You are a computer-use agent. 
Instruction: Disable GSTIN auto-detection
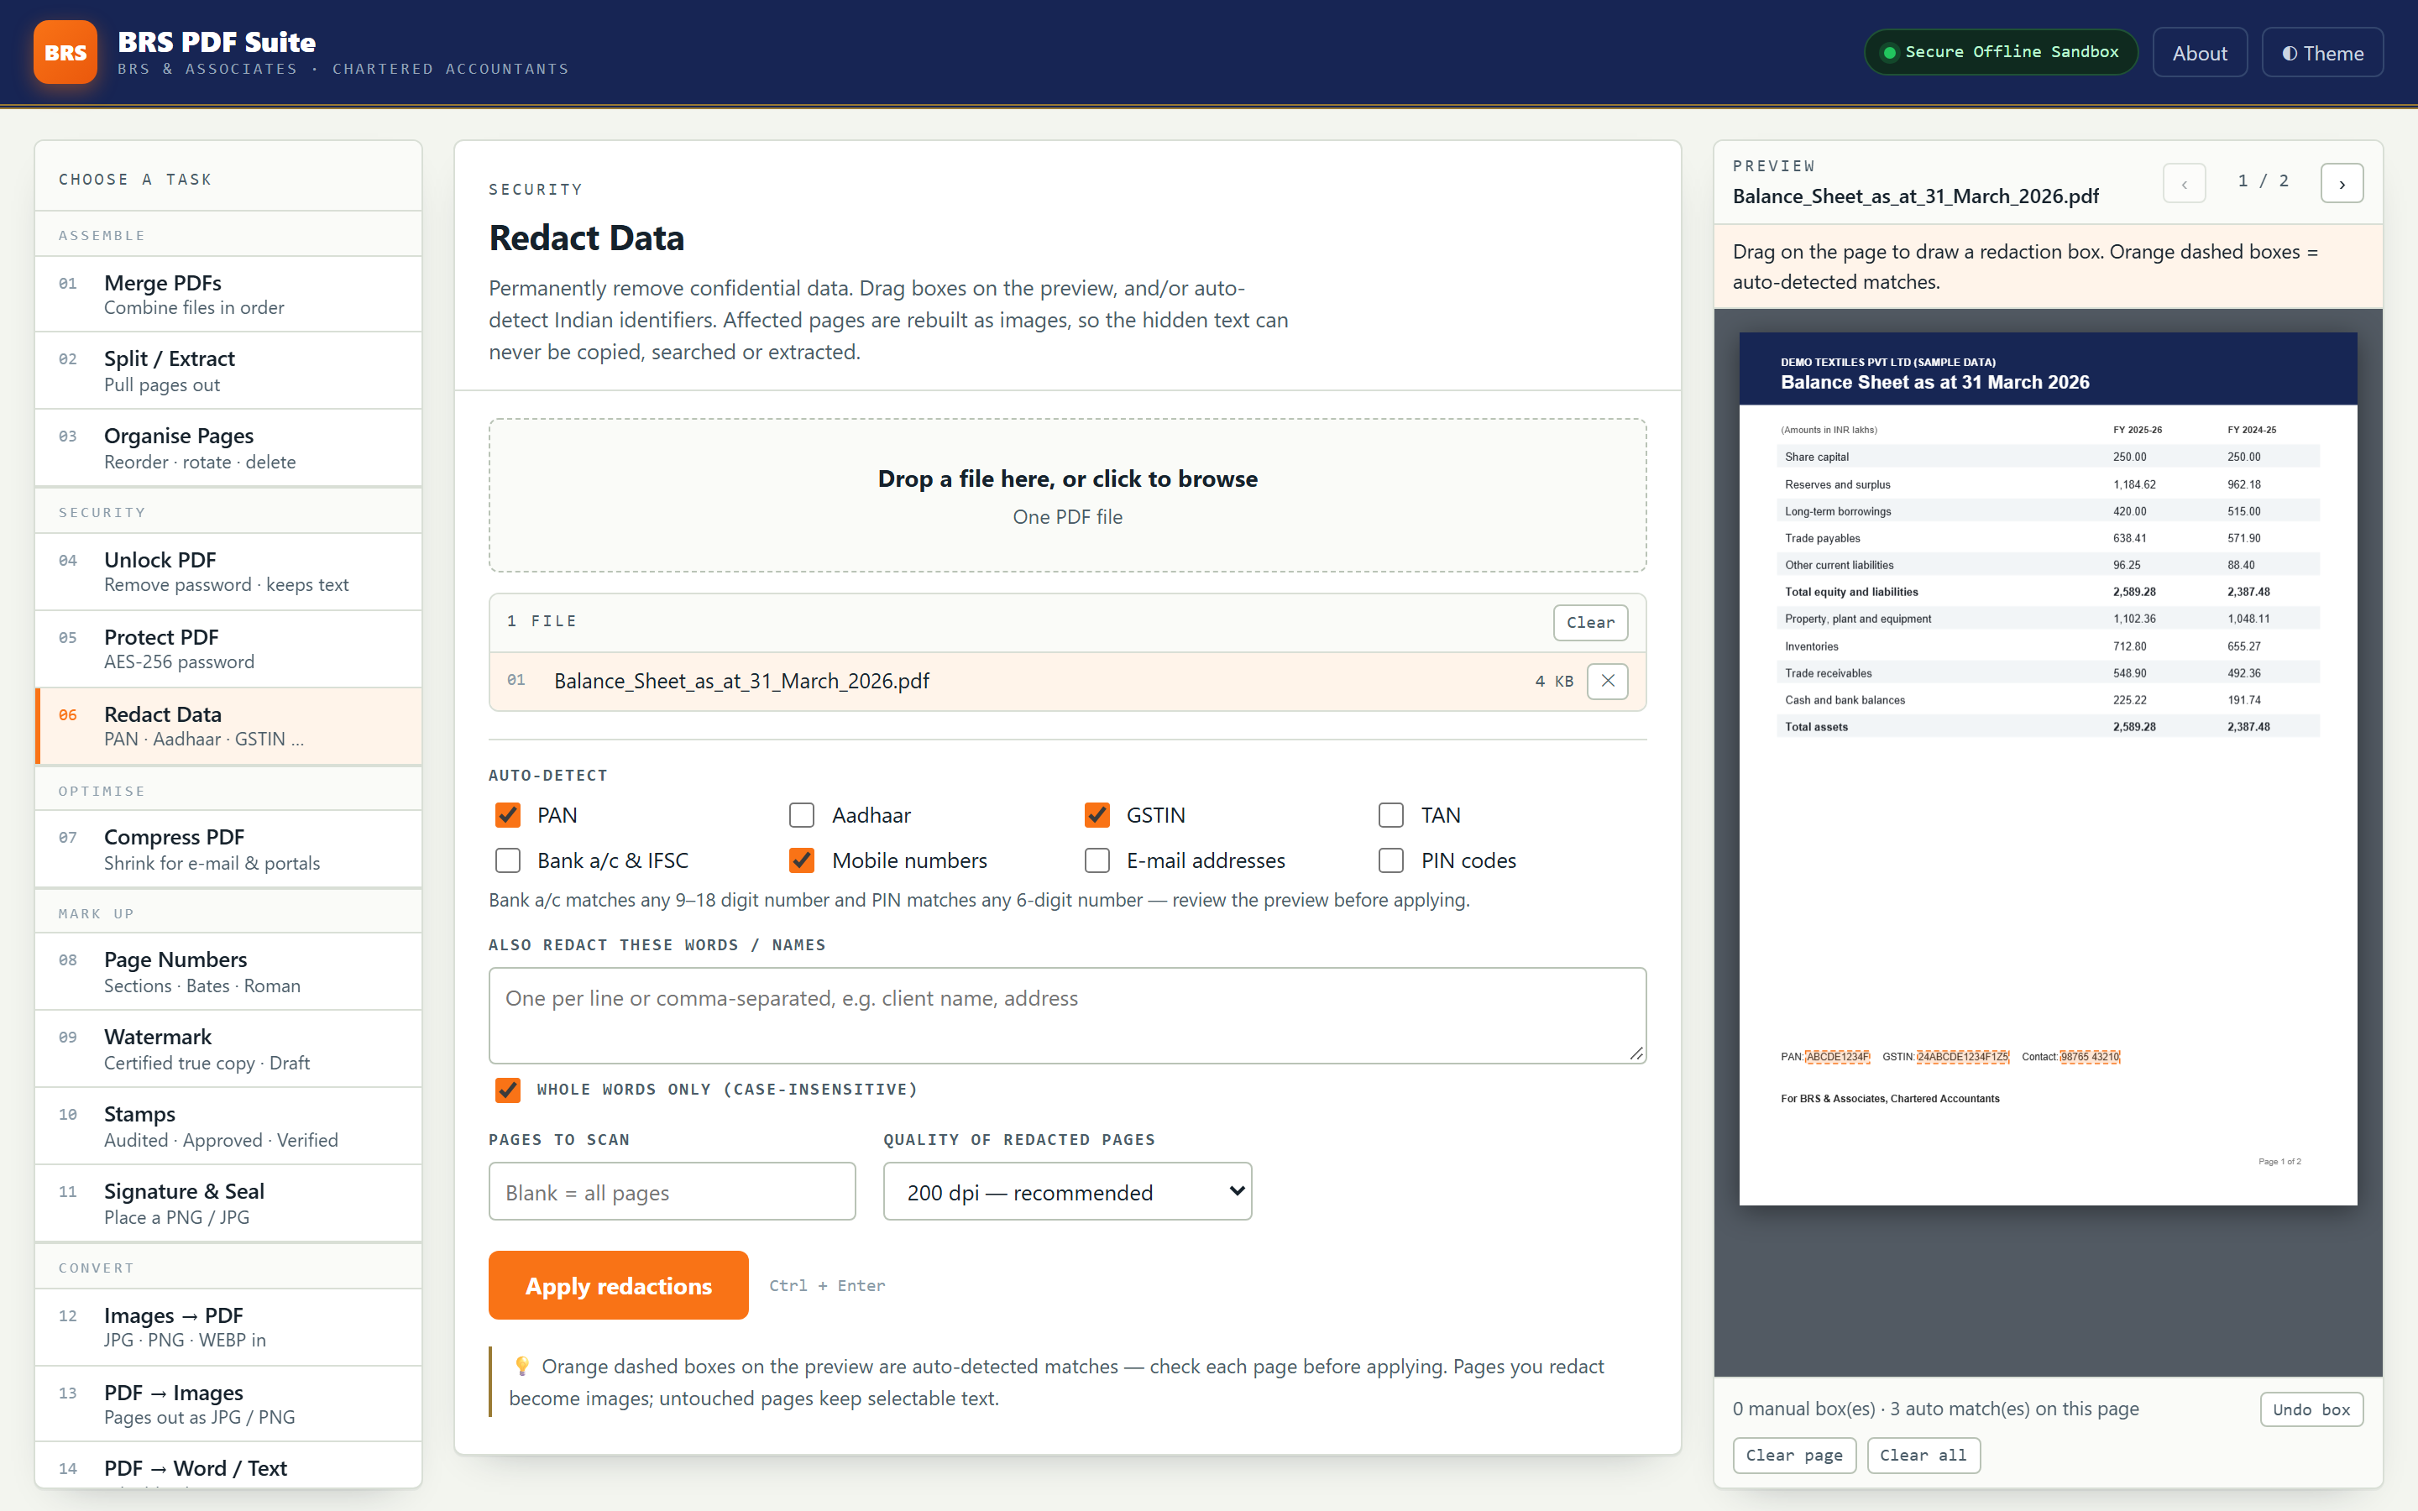pyautogui.click(x=1097, y=815)
